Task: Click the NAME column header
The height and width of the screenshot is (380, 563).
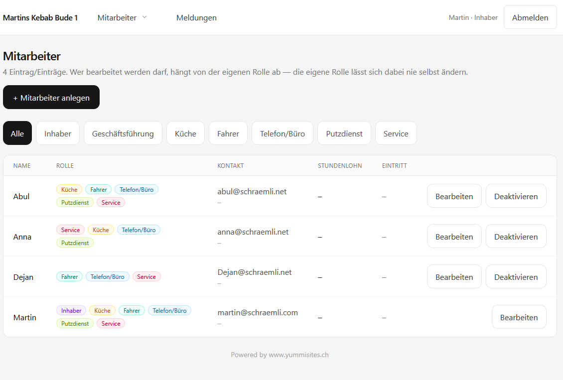Action: coord(22,165)
